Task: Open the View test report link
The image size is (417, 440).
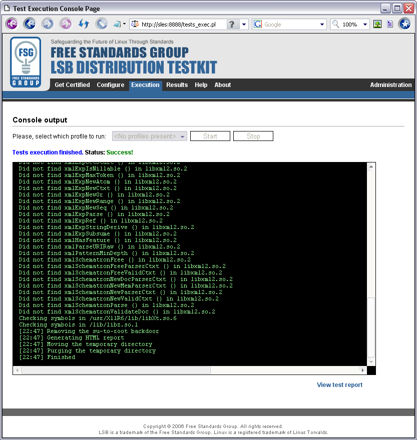Action: (x=339, y=384)
